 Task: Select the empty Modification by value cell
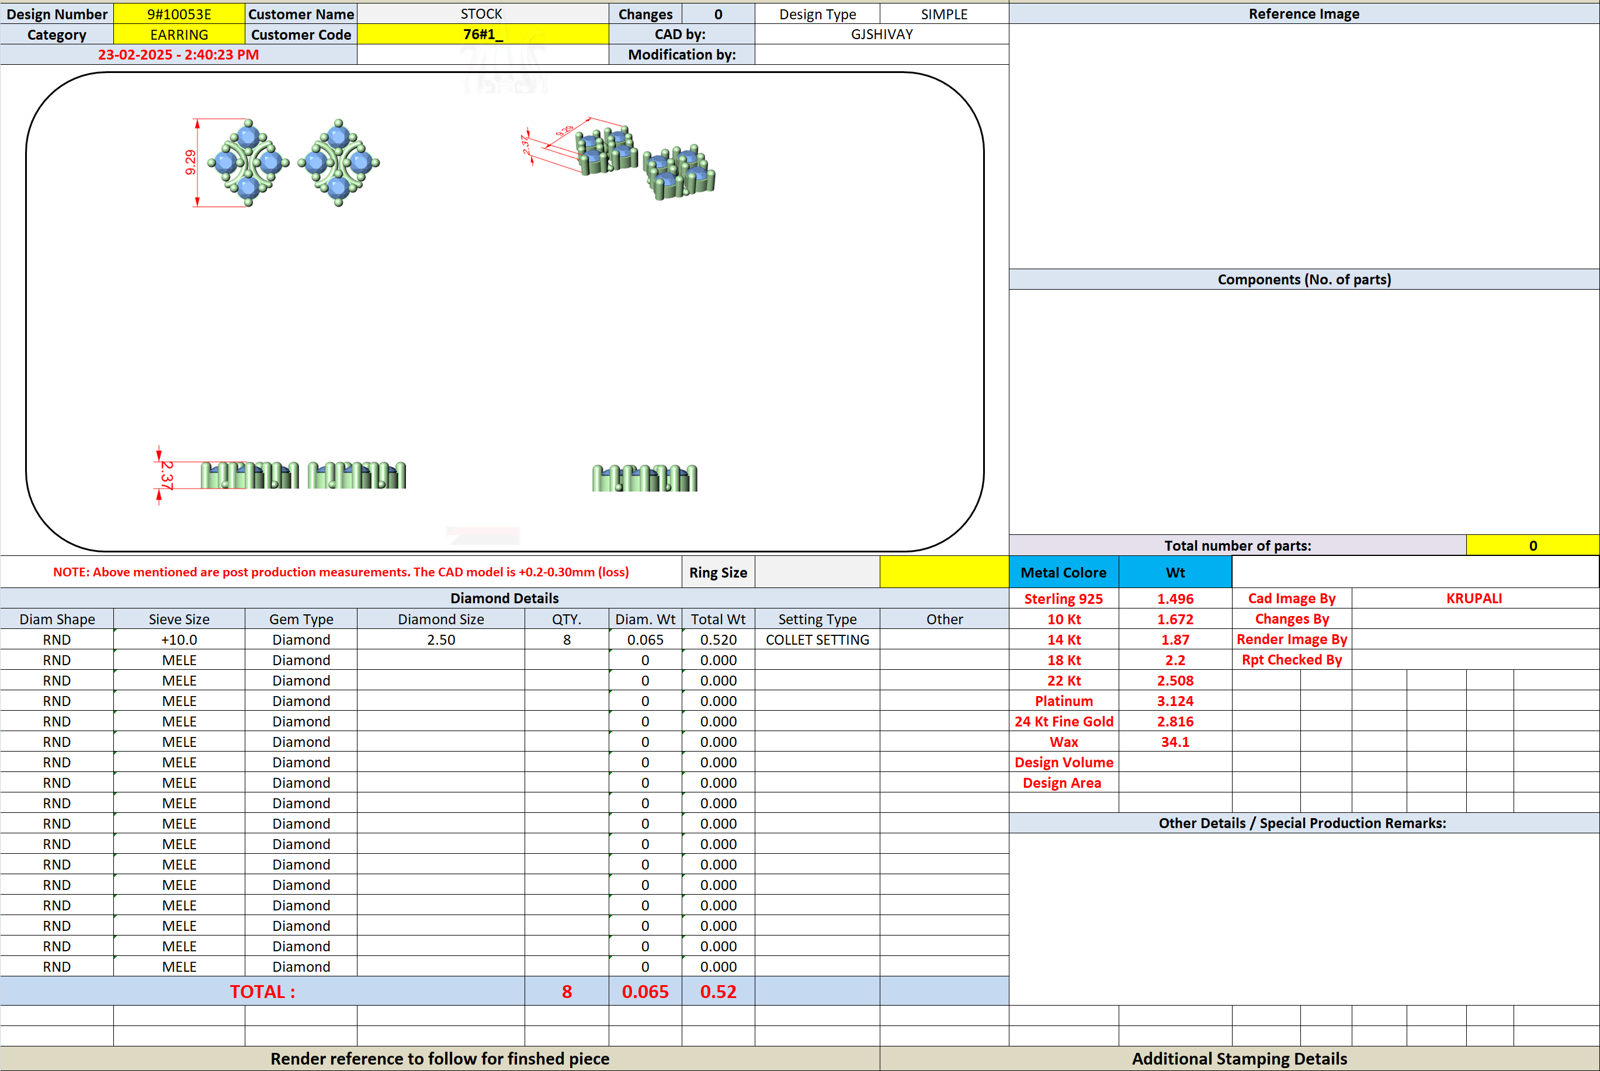coord(881,55)
